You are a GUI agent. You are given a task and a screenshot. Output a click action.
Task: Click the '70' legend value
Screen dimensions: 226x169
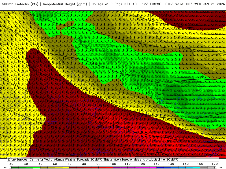69,164
